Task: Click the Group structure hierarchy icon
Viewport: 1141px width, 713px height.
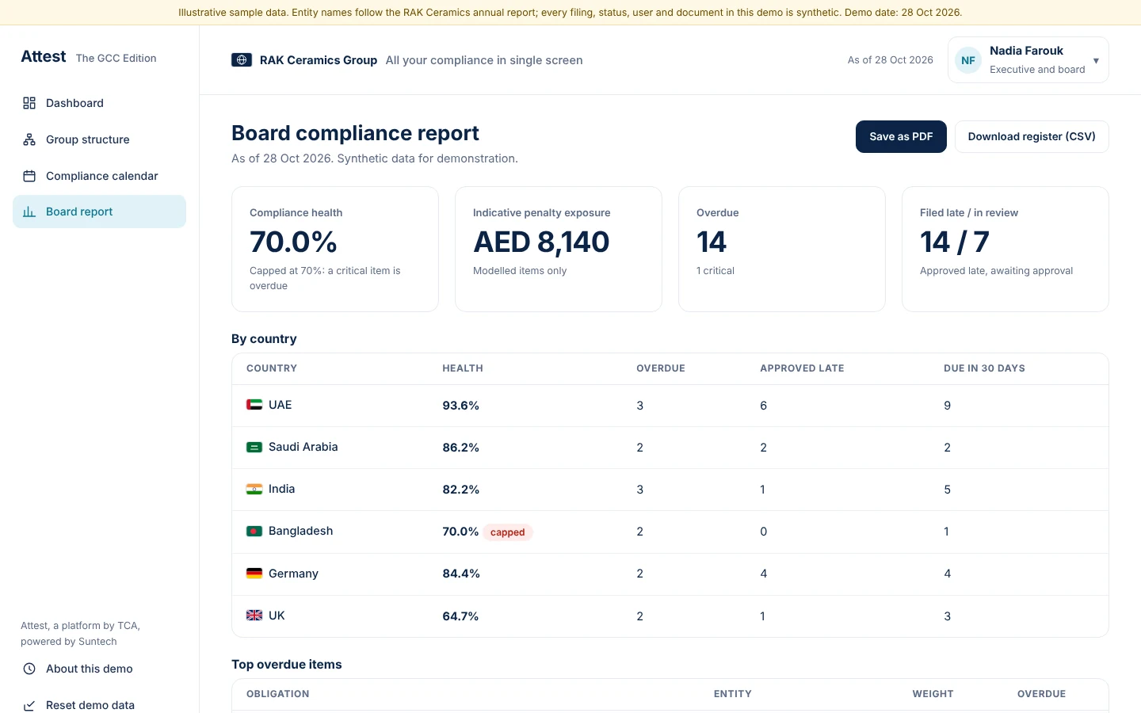Action: [x=29, y=139]
